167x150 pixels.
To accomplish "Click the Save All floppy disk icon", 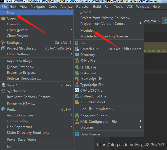I will [x=3, y=85].
